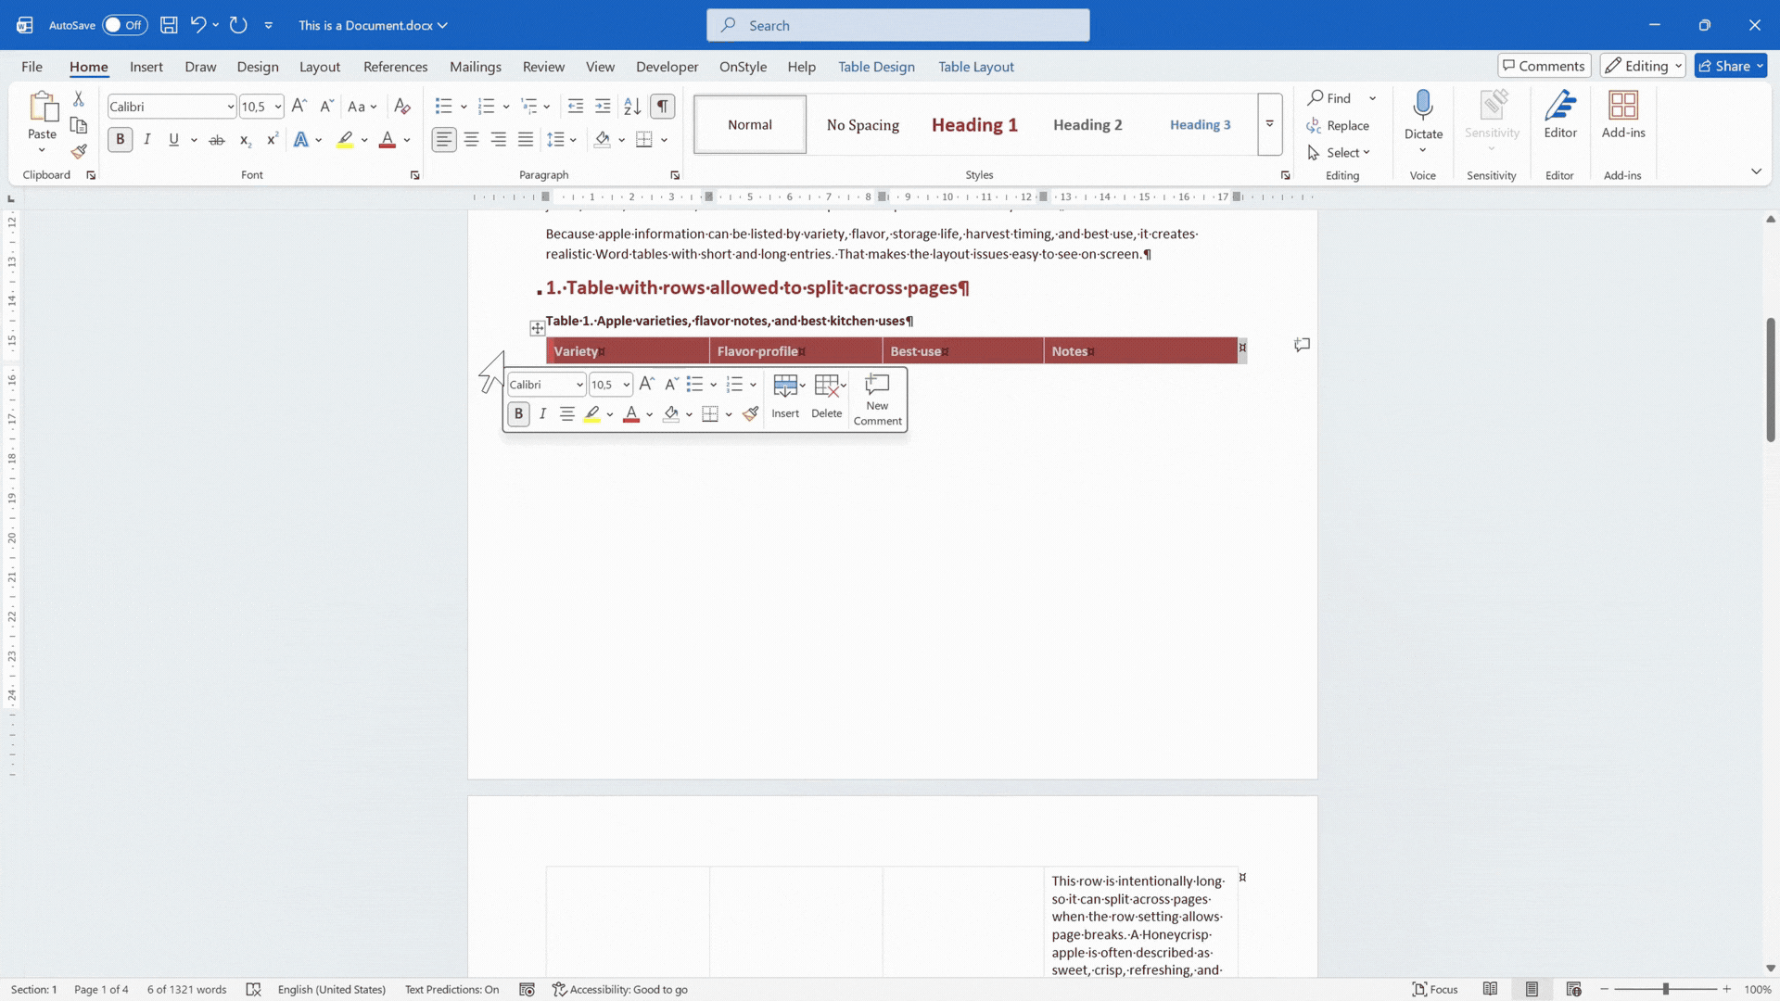
Task: Open the Select dropdown in Editing group
Action: click(1339, 153)
